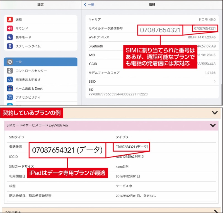Collapse the 契約しているプランの例 section chevron
Screen dimensions: 223x213
[x=215, y=113]
